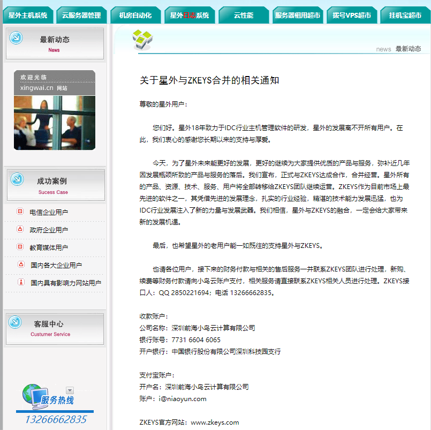Viewport: 431px width, 430px height.
Task: Open the 云服务器管理 tab
Action: 81,15
